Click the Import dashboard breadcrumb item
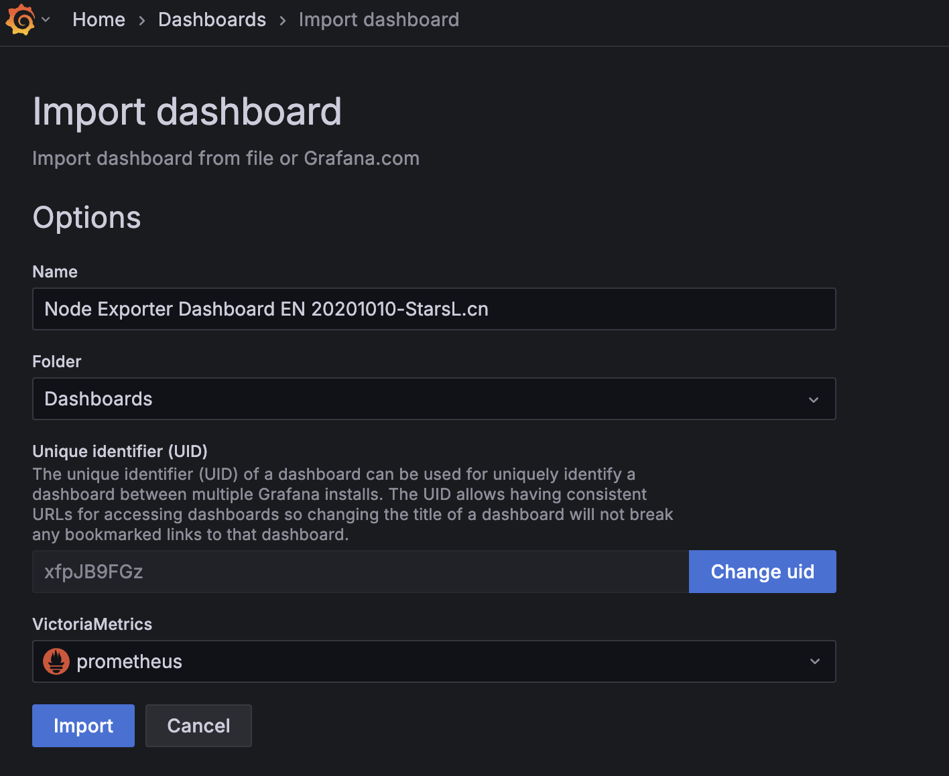The width and height of the screenshot is (949, 776). click(379, 19)
